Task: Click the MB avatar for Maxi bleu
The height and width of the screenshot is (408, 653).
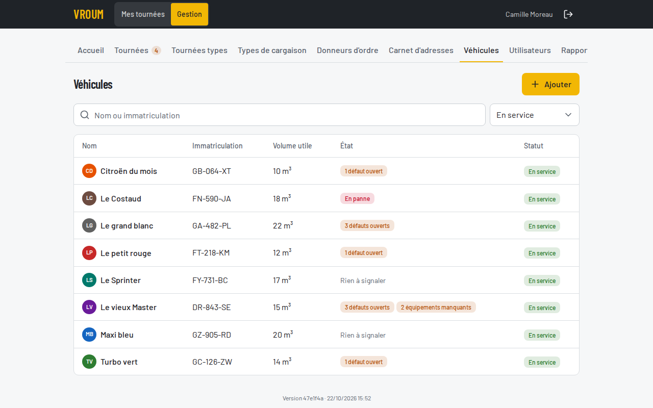Action: click(89, 335)
